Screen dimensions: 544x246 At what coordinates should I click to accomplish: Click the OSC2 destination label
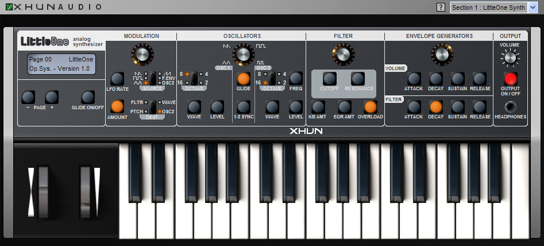pos(168,112)
